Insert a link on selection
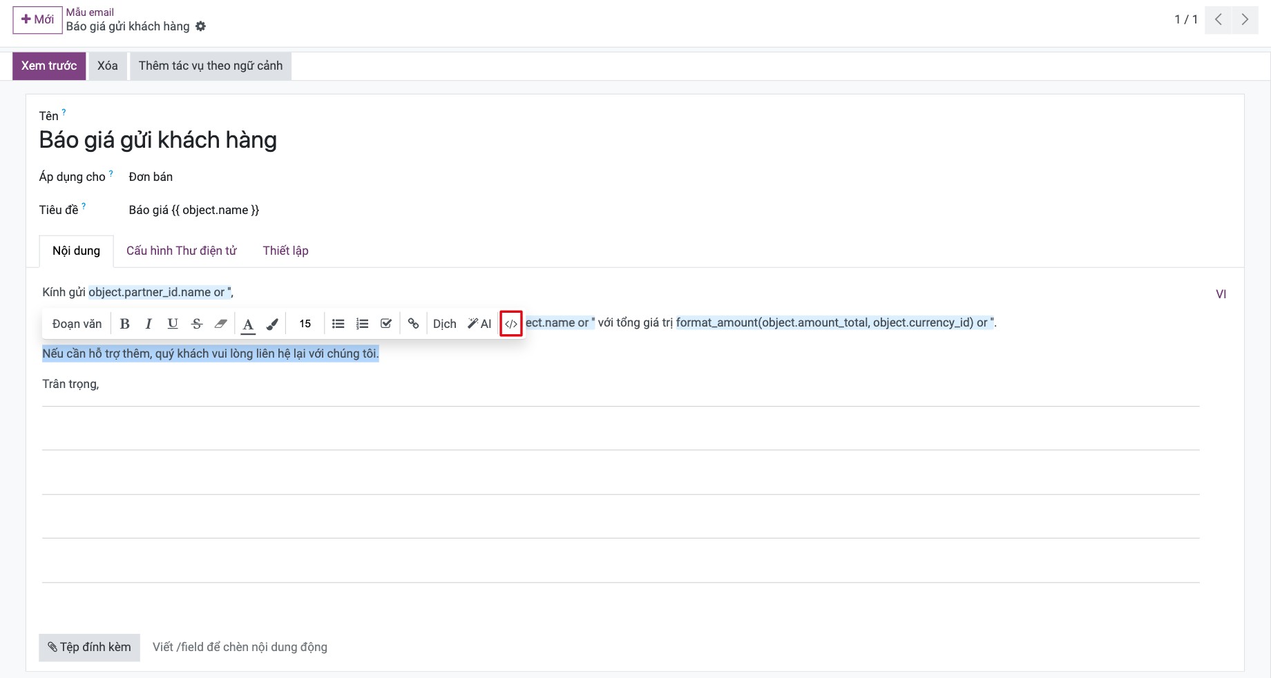The height and width of the screenshot is (678, 1271). coord(413,324)
